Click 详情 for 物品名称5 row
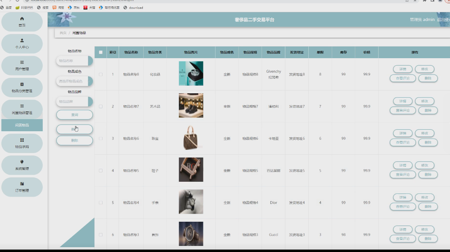The image size is (450, 252). click(403, 165)
